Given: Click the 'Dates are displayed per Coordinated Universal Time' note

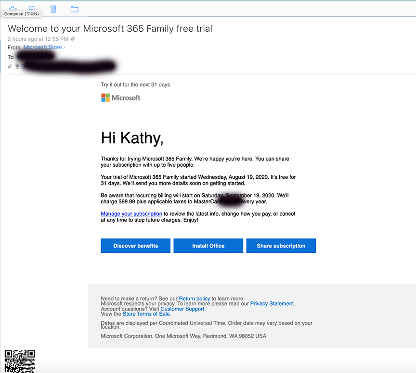Looking at the screenshot, I should tap(207, 325).
